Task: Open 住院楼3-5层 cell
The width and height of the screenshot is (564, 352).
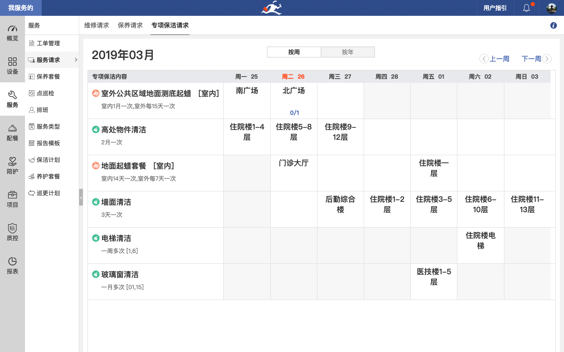Action: [x=434, y=209]
